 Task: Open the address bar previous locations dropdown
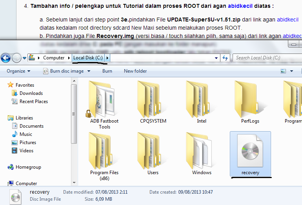pyautogui.click(x=216, y=58)
